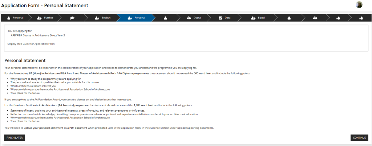Click the AA Foundation Award sentence
This screenshot has width=372, height=146.
[x=68, y=99]
